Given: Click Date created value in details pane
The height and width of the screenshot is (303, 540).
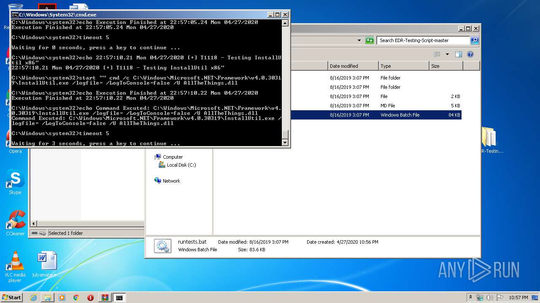Looking at the screenshot, I should 357,242.
